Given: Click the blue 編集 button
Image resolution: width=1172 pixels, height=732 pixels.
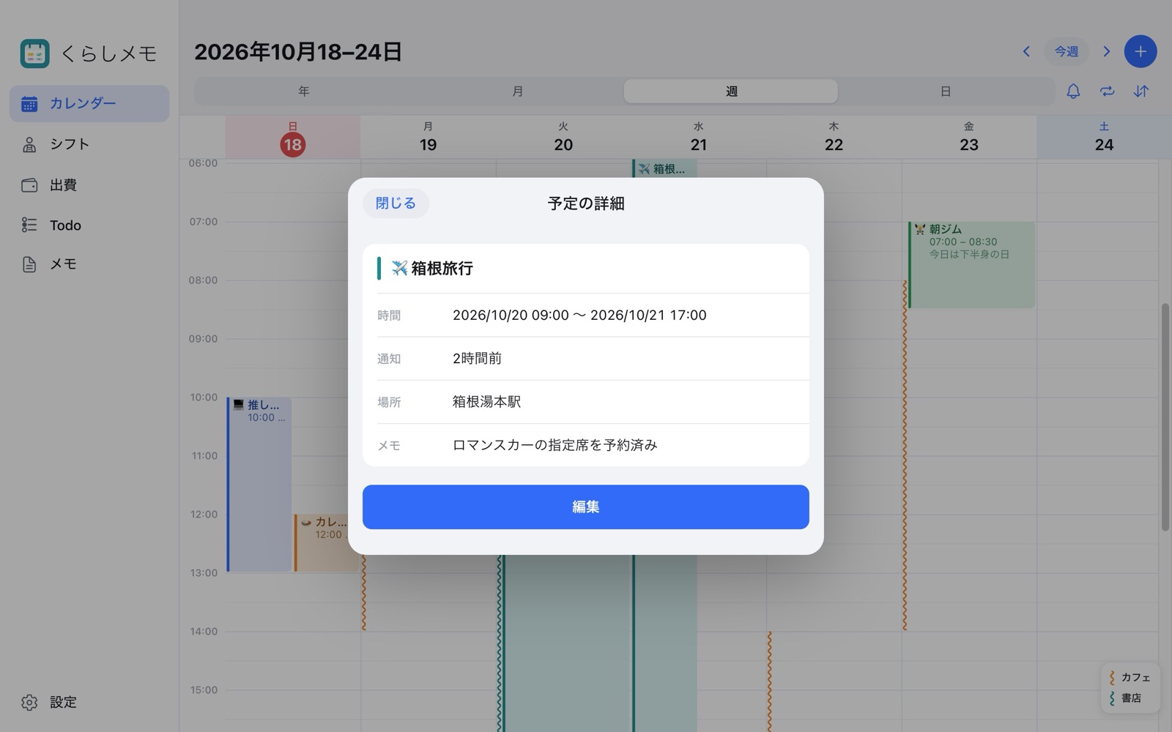Looking at the screenshot, I should [x=586, y=507].
